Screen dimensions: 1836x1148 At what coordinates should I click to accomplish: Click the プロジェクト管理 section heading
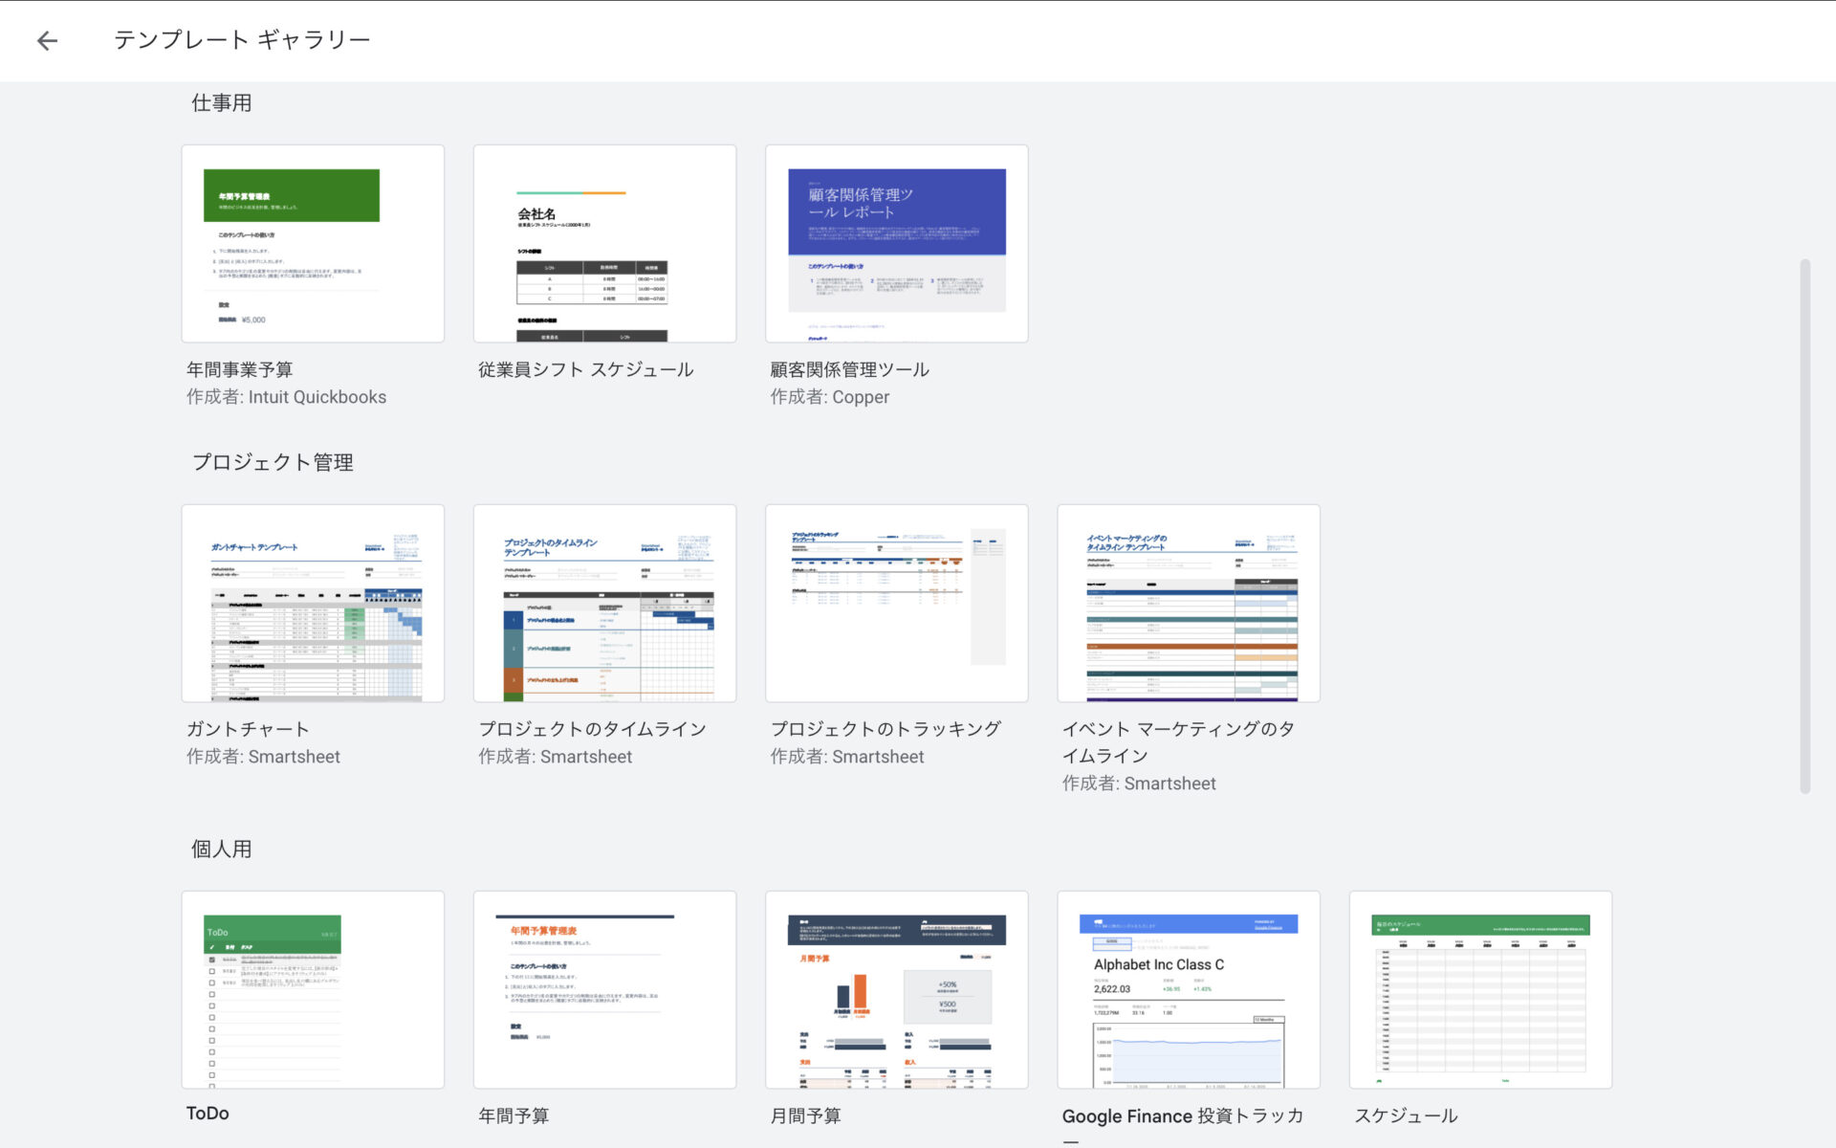(273, 462)
